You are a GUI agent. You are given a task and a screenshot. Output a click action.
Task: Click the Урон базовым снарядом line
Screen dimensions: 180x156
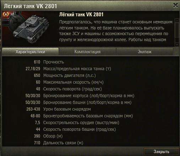[59, 109]
